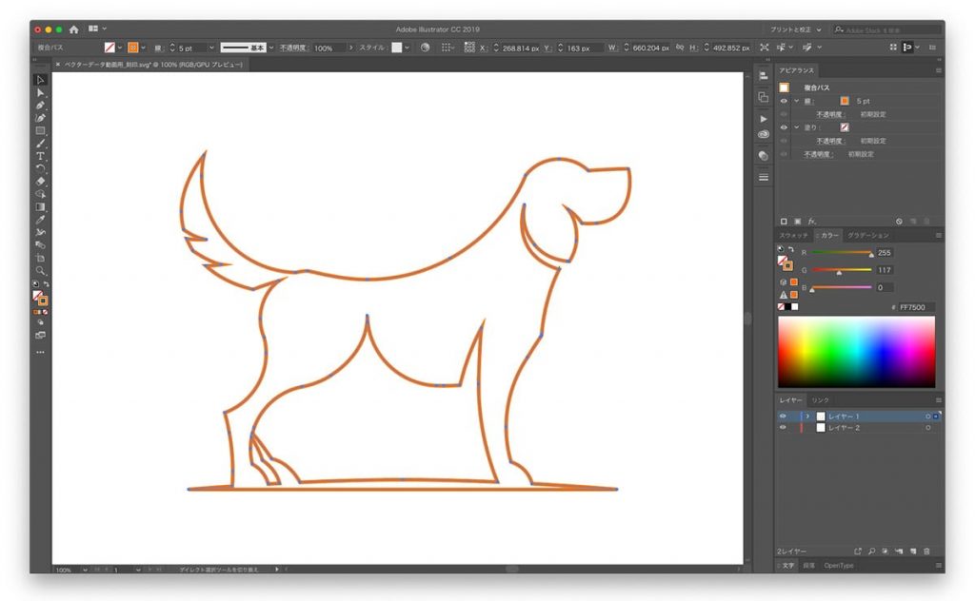Select the Type tool
The width and height of the screenshot is (975, 601).
[41, 155]
